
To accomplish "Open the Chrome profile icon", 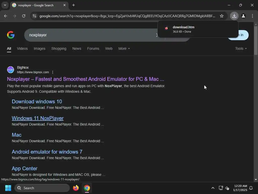I will tap(243, 16).
